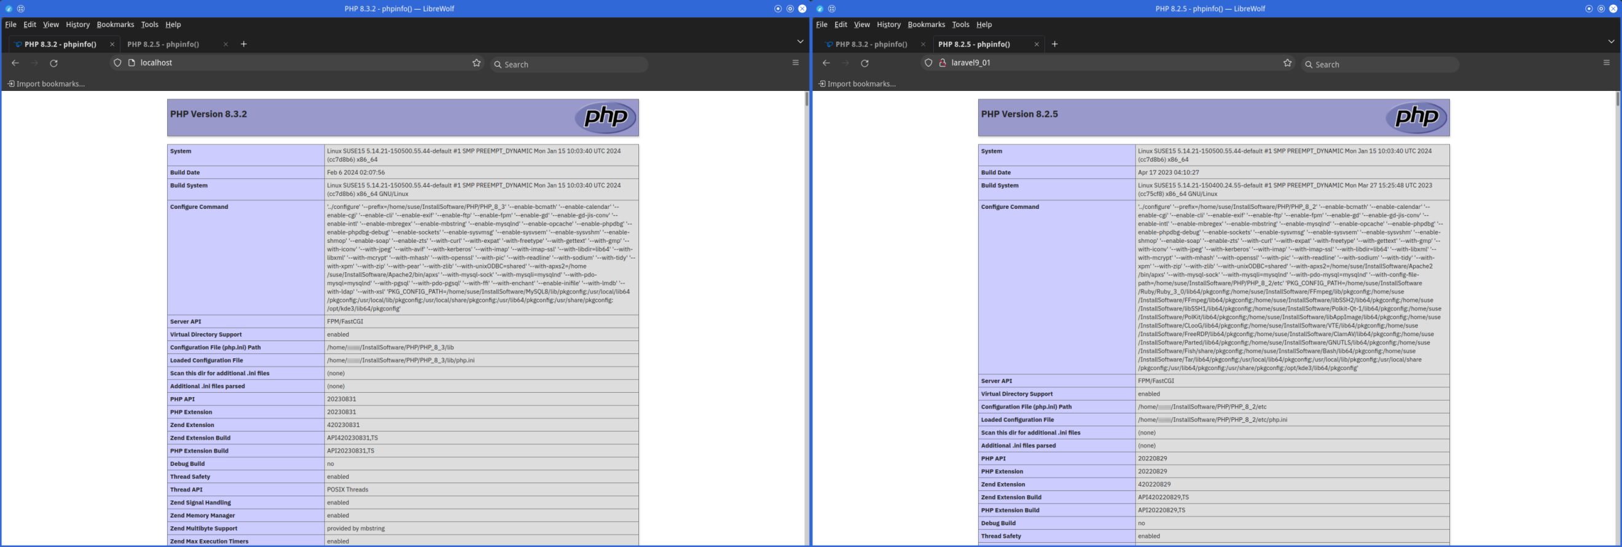Click 'Zend Signal Handling' row label
Viewport: 1622px width, 547px height.
point(200,503)
